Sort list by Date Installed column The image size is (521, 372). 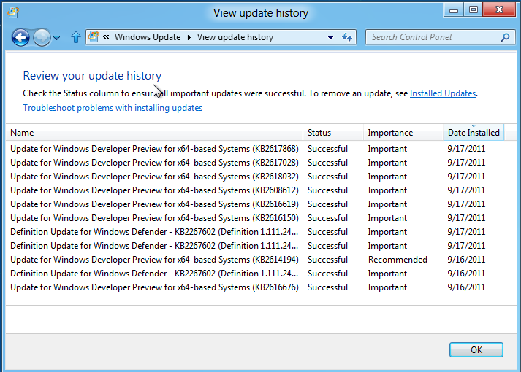click(x=474, y=133)
